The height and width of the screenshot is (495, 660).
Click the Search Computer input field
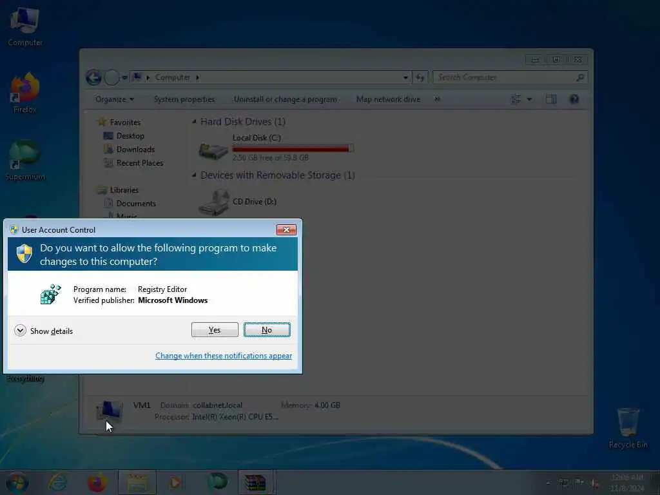tap(503, 77)
